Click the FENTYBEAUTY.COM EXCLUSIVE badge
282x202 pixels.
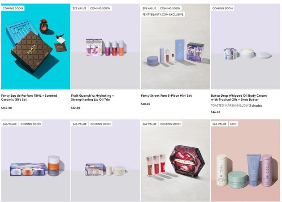[163, 14]
